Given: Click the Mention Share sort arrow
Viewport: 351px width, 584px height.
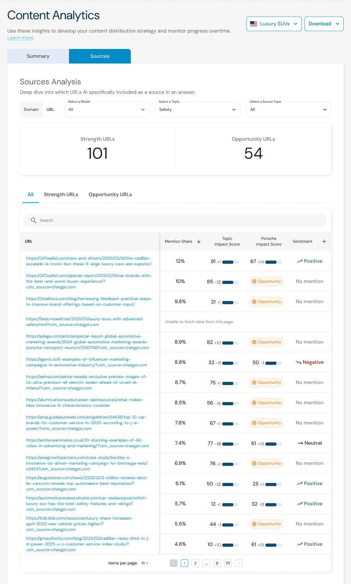Looking at the screenshot, I should point(199,241).
